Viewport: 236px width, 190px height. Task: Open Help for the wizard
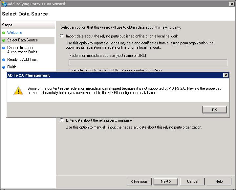tap(219, 181)
